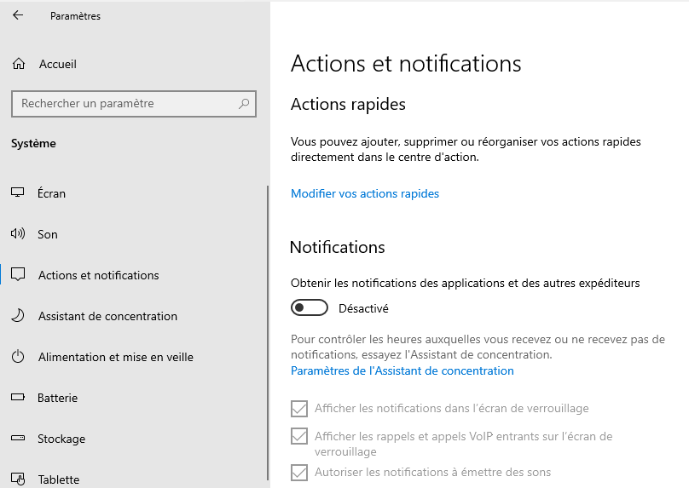Screen dimensions: 689x488
Task: Select the Écran monitor icon
Action: tap(18, 193)
